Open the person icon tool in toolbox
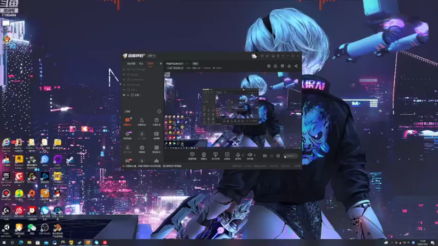The image size is (438, 246). pyautogui.click(x=142, y=121)
